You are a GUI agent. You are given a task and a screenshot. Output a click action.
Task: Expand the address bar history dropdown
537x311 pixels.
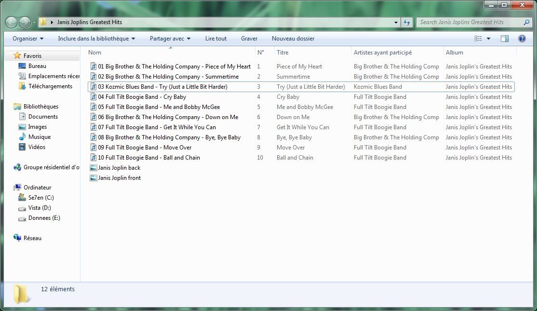(x=396, y=22)
